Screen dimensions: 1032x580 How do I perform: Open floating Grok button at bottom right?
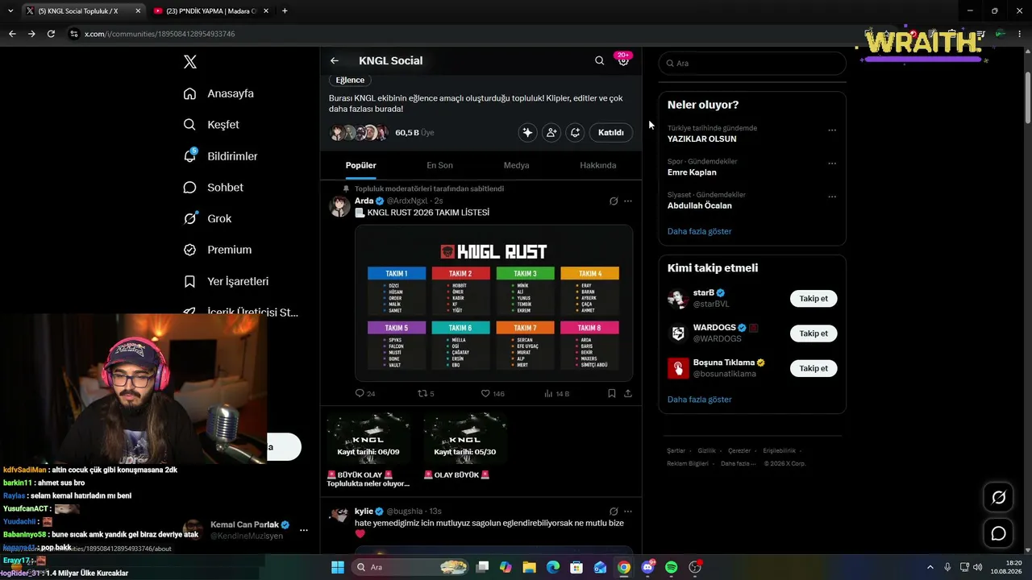[x=998, y=498]
